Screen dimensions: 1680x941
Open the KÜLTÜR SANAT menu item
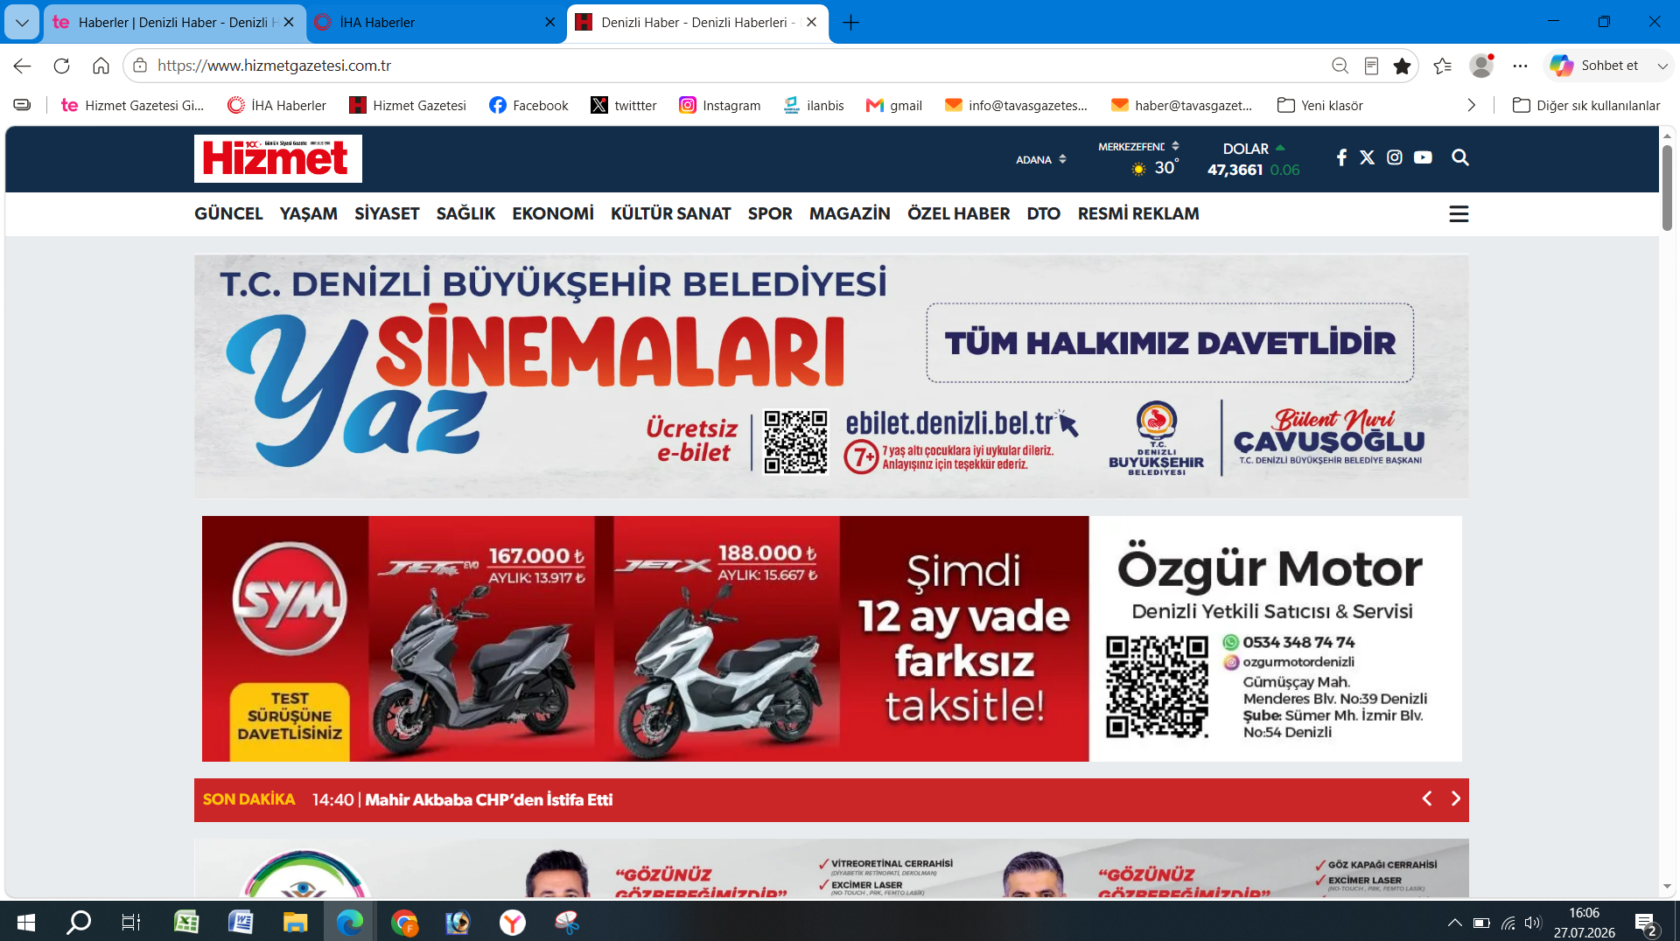670,214
